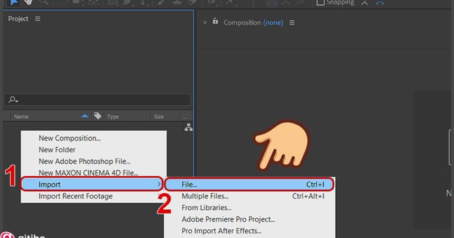Choose New Composition from the context menu

[x=70, y=138]
